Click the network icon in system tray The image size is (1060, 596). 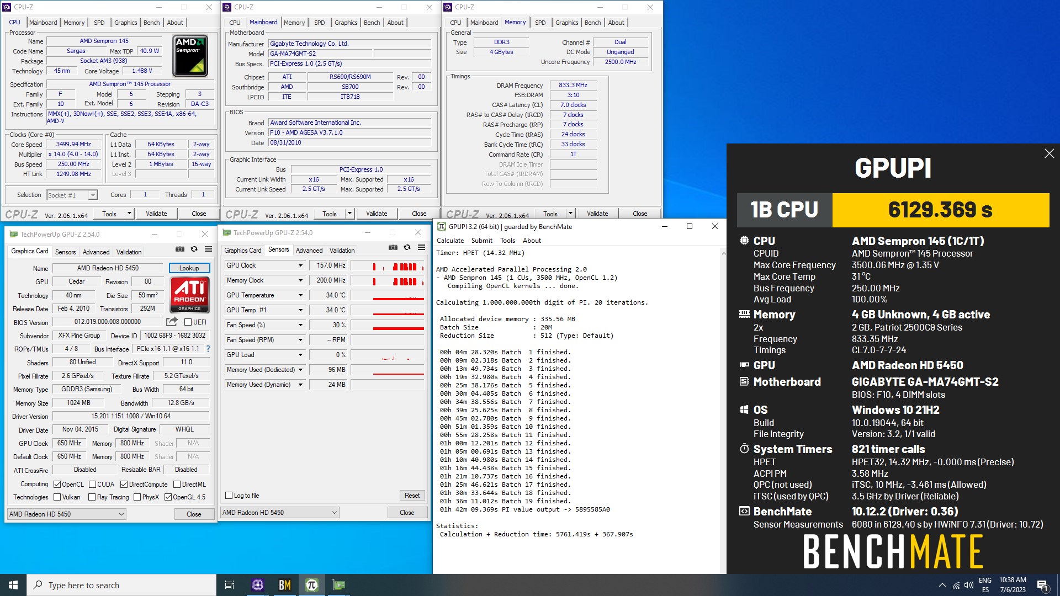[x=956, y=585]
